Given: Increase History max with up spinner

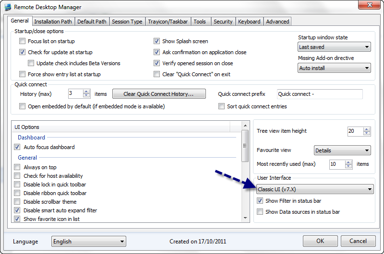Looking at the screenshot, I should click(x=86, y=92).
